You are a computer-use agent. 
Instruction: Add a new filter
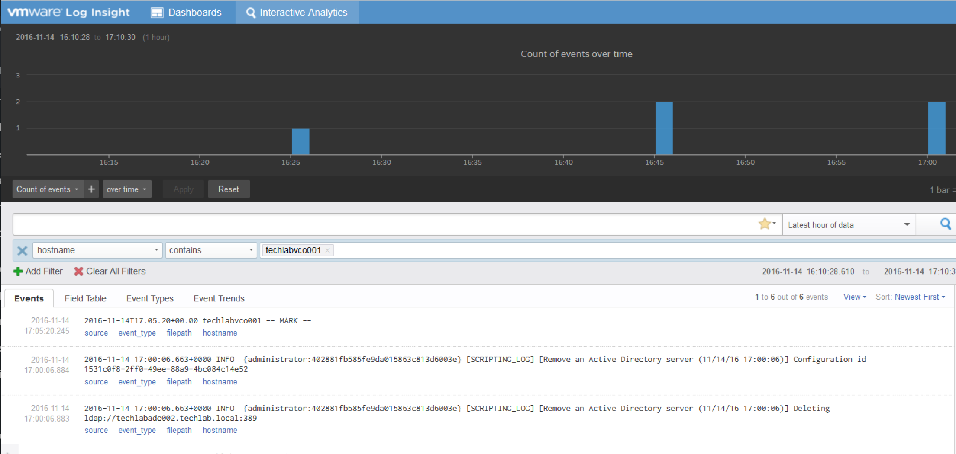coord(38,271)
